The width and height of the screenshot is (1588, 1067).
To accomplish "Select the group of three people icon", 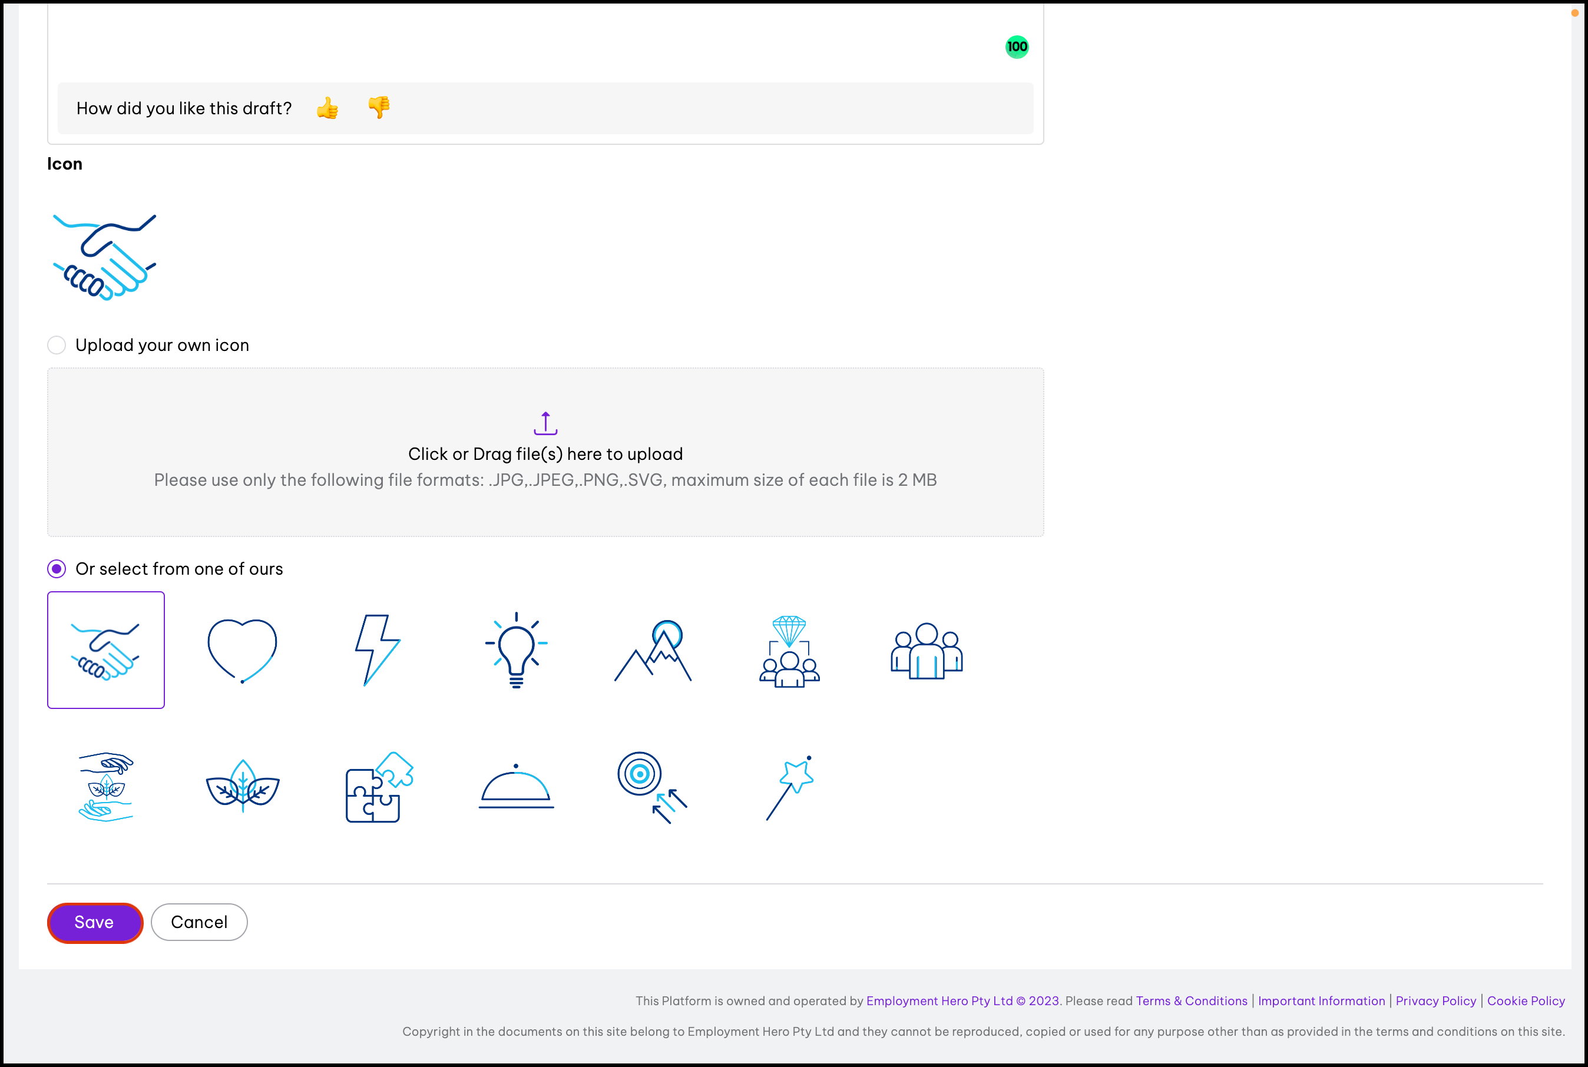I will (x=927, y=650).
